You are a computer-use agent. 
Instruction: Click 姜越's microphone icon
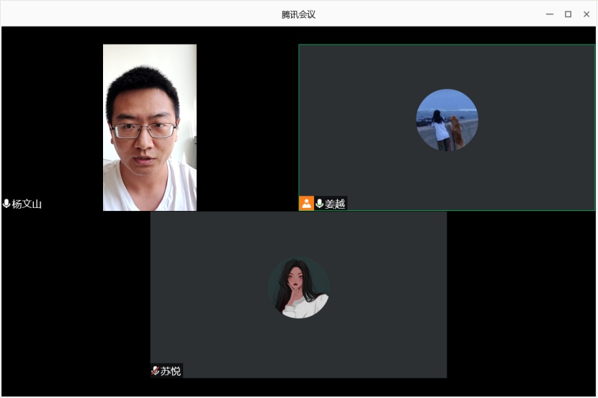(319, 204)
